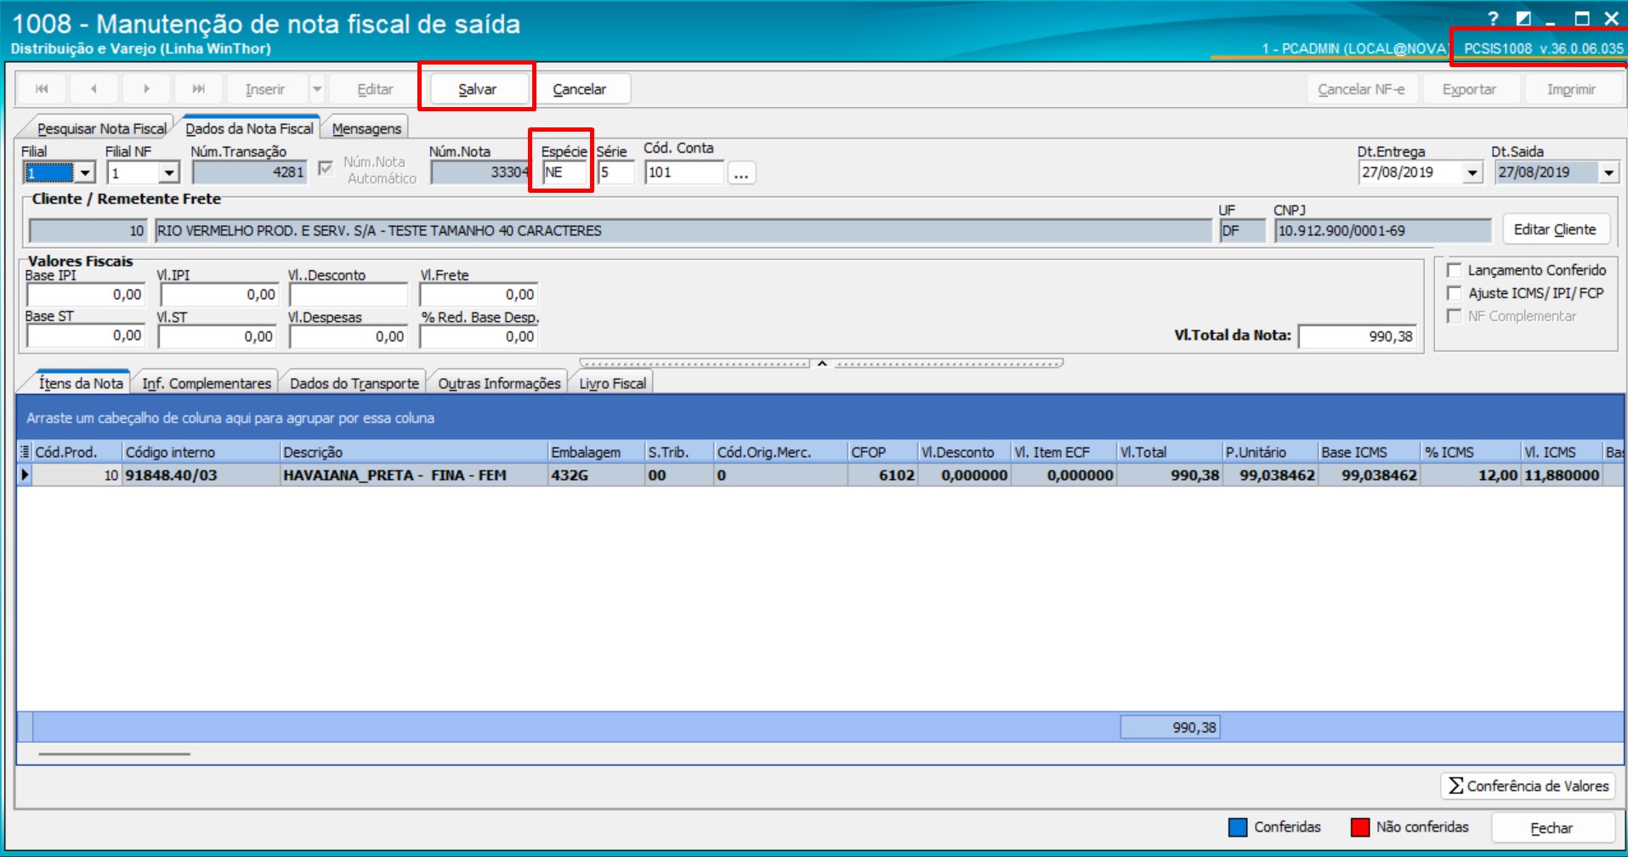Focus the Vl.IPI input field
The image size is (1628, 857).
tap(219, 295)
